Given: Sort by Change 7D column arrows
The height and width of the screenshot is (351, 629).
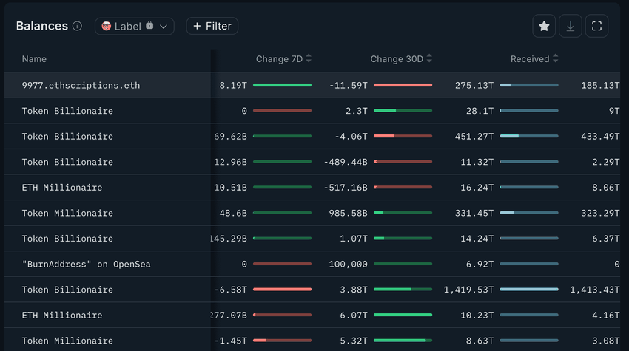Looking at the screenshot, I should pos(309,59).
